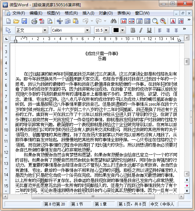Select the arrow pointer tool

pos(8,30)
